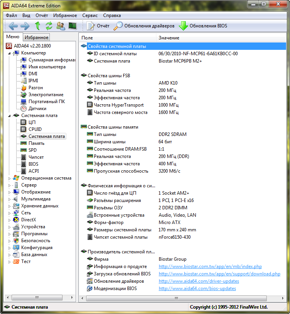Expand the DirectX branch
The image size is (290, 314).
[9, 220]
